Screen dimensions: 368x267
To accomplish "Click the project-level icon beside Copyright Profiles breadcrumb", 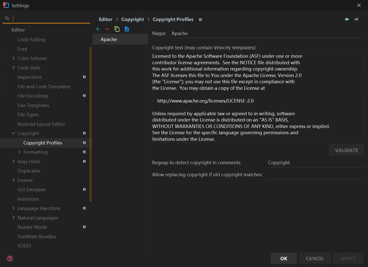I will point(200,19).
